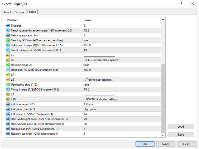
Task: Click the Rsi Oversold zone icon
Action: click(x=8, y=124)
